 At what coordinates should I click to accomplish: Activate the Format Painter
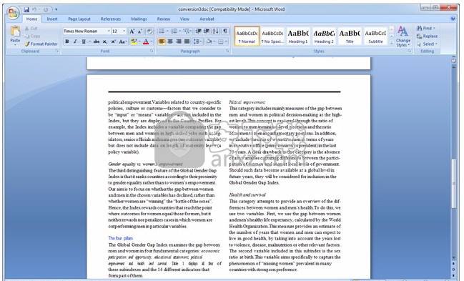point(41,44)
